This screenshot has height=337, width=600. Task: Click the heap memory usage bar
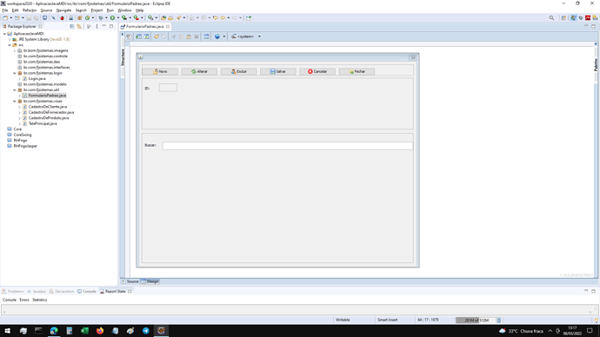pos(476,320)
